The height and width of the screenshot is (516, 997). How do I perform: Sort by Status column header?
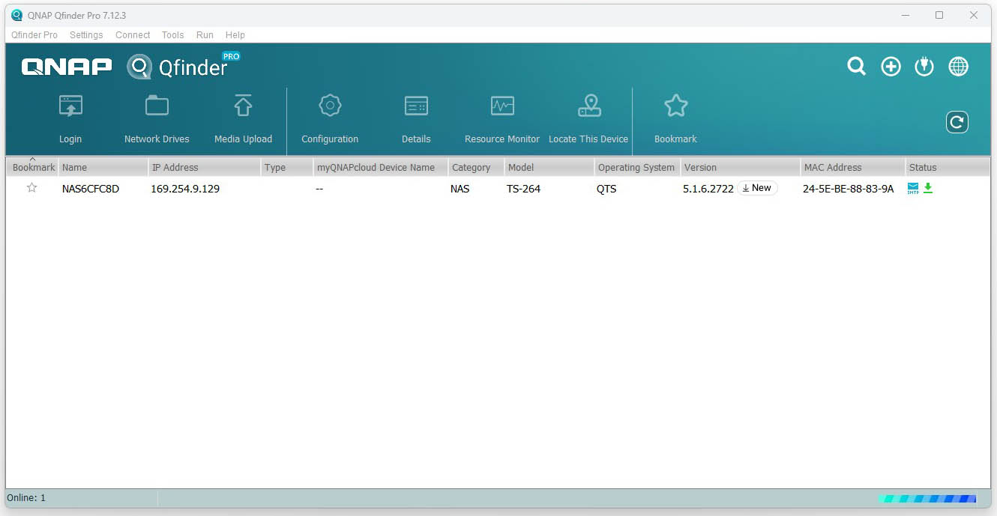[x=948, y=167]
